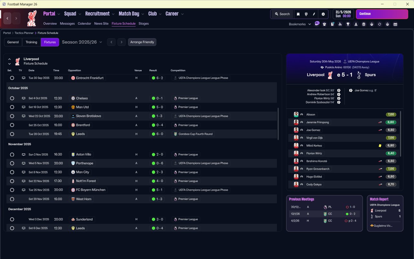Go to next season with right arrow
The image size is (414, 259).
tap(122, 42)
